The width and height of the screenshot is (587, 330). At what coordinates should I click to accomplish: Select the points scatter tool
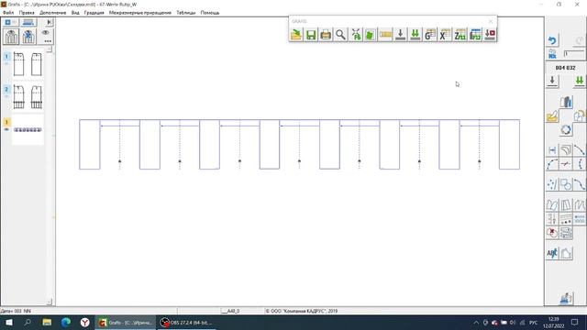552,184
